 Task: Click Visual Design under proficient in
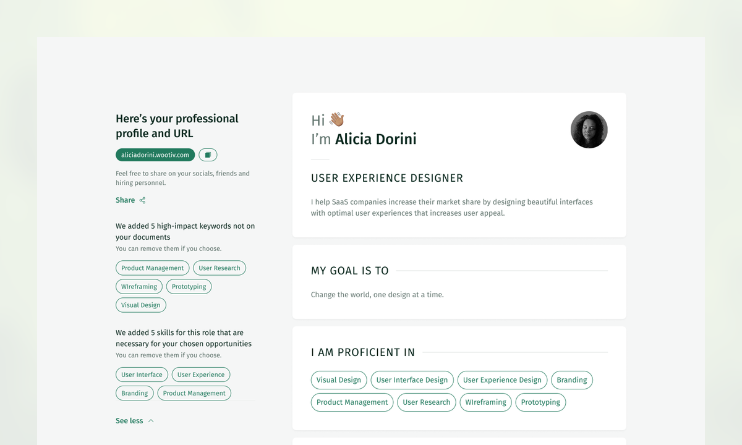[339, 380]
